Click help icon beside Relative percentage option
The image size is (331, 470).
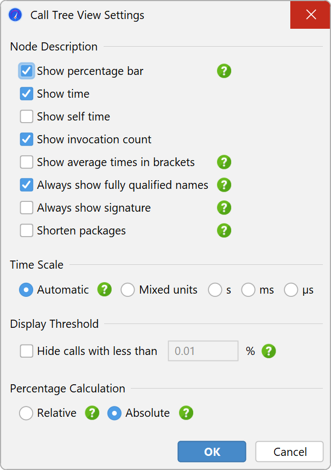pyautogui.click(x=92, y=413)
